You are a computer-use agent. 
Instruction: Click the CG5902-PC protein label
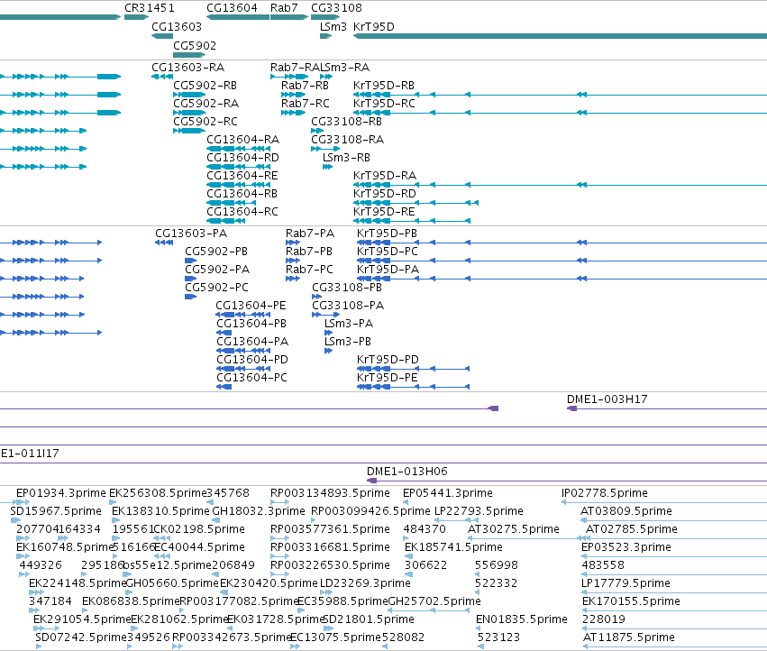pyautogui.click(x=216, y=288)
